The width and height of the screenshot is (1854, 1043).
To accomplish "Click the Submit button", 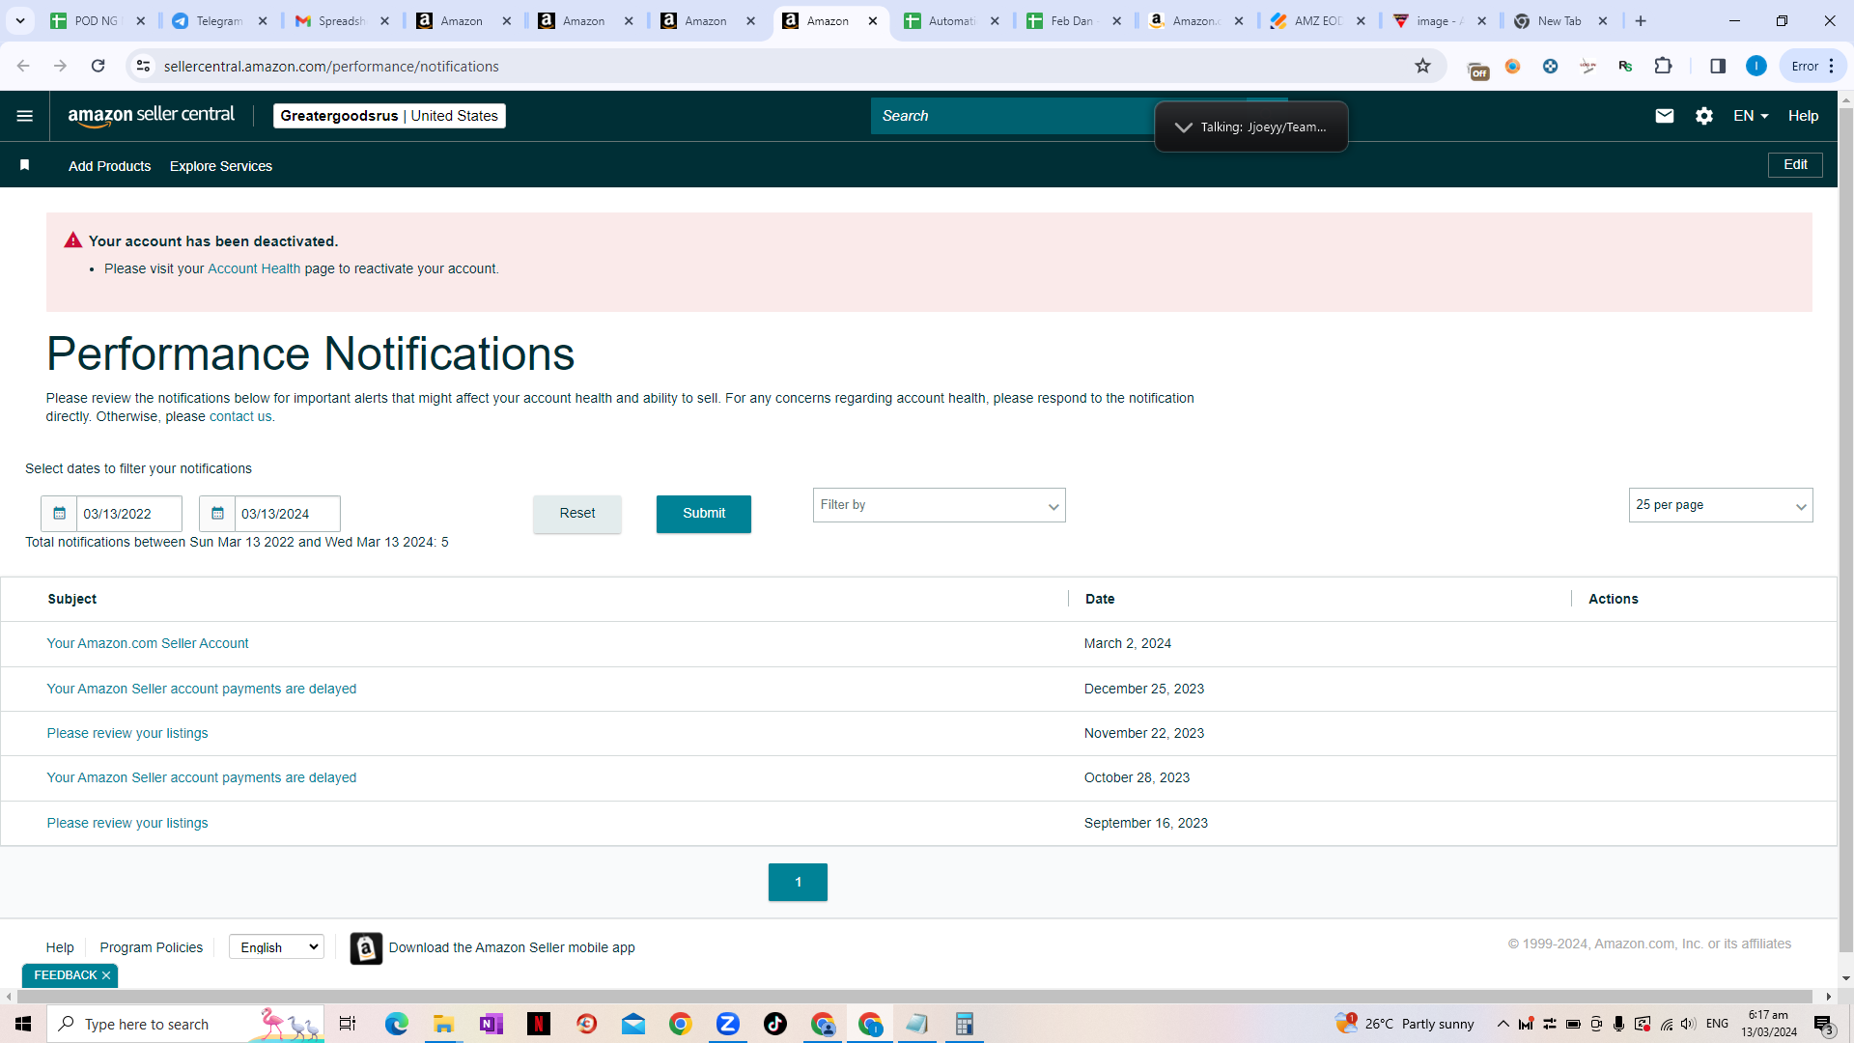I will pos(704,514).
